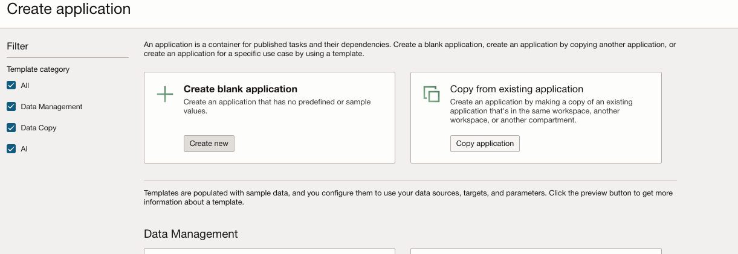Image resolution: width=738 pixels, height=254 pixels.
Task: Click the Filter panel heading
Action: (x=18, y=46)
